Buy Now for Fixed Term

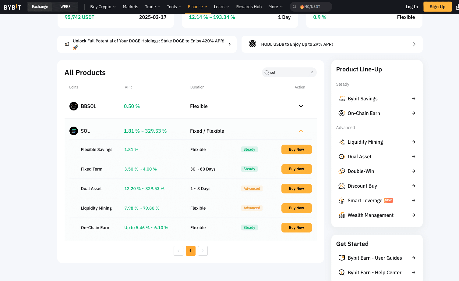coord(296,169)
